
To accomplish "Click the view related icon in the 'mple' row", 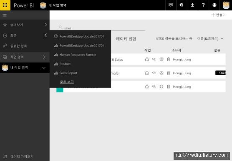I will (x=154, y=73).
